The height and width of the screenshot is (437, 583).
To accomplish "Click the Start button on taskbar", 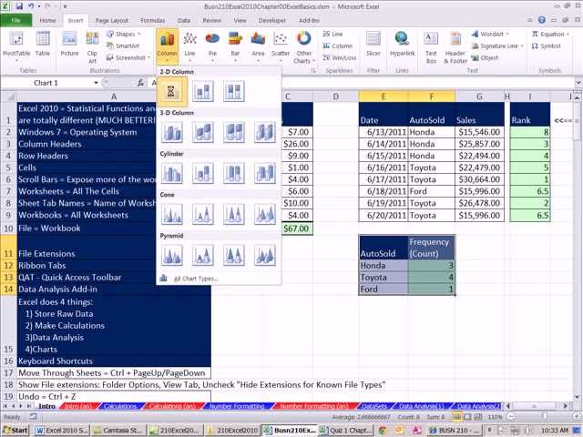I will click(x=15, y=431).
